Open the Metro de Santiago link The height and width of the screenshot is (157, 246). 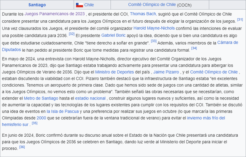[x=41, y=98]
